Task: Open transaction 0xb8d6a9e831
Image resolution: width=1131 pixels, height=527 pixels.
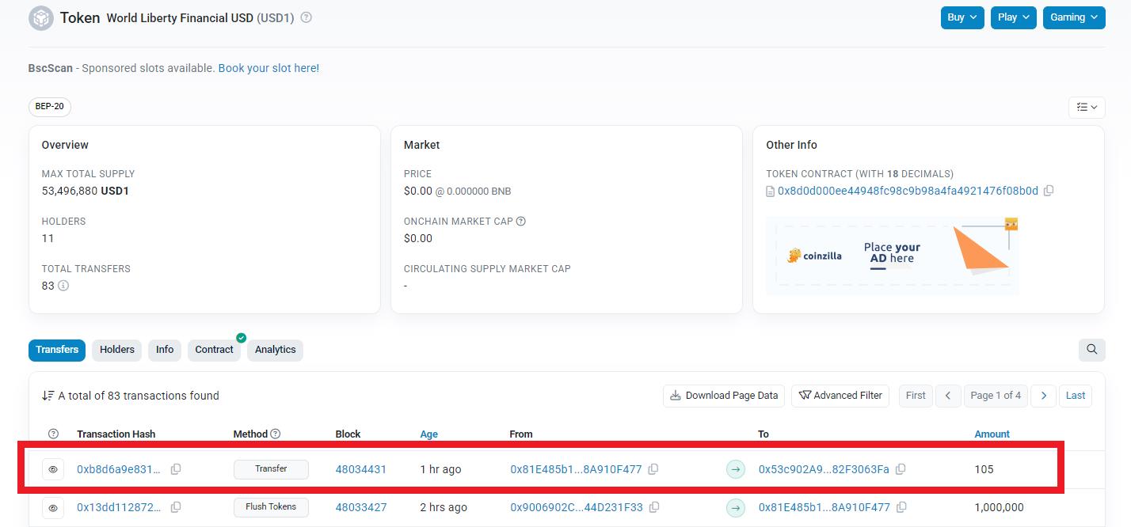Action: [119, 469]
